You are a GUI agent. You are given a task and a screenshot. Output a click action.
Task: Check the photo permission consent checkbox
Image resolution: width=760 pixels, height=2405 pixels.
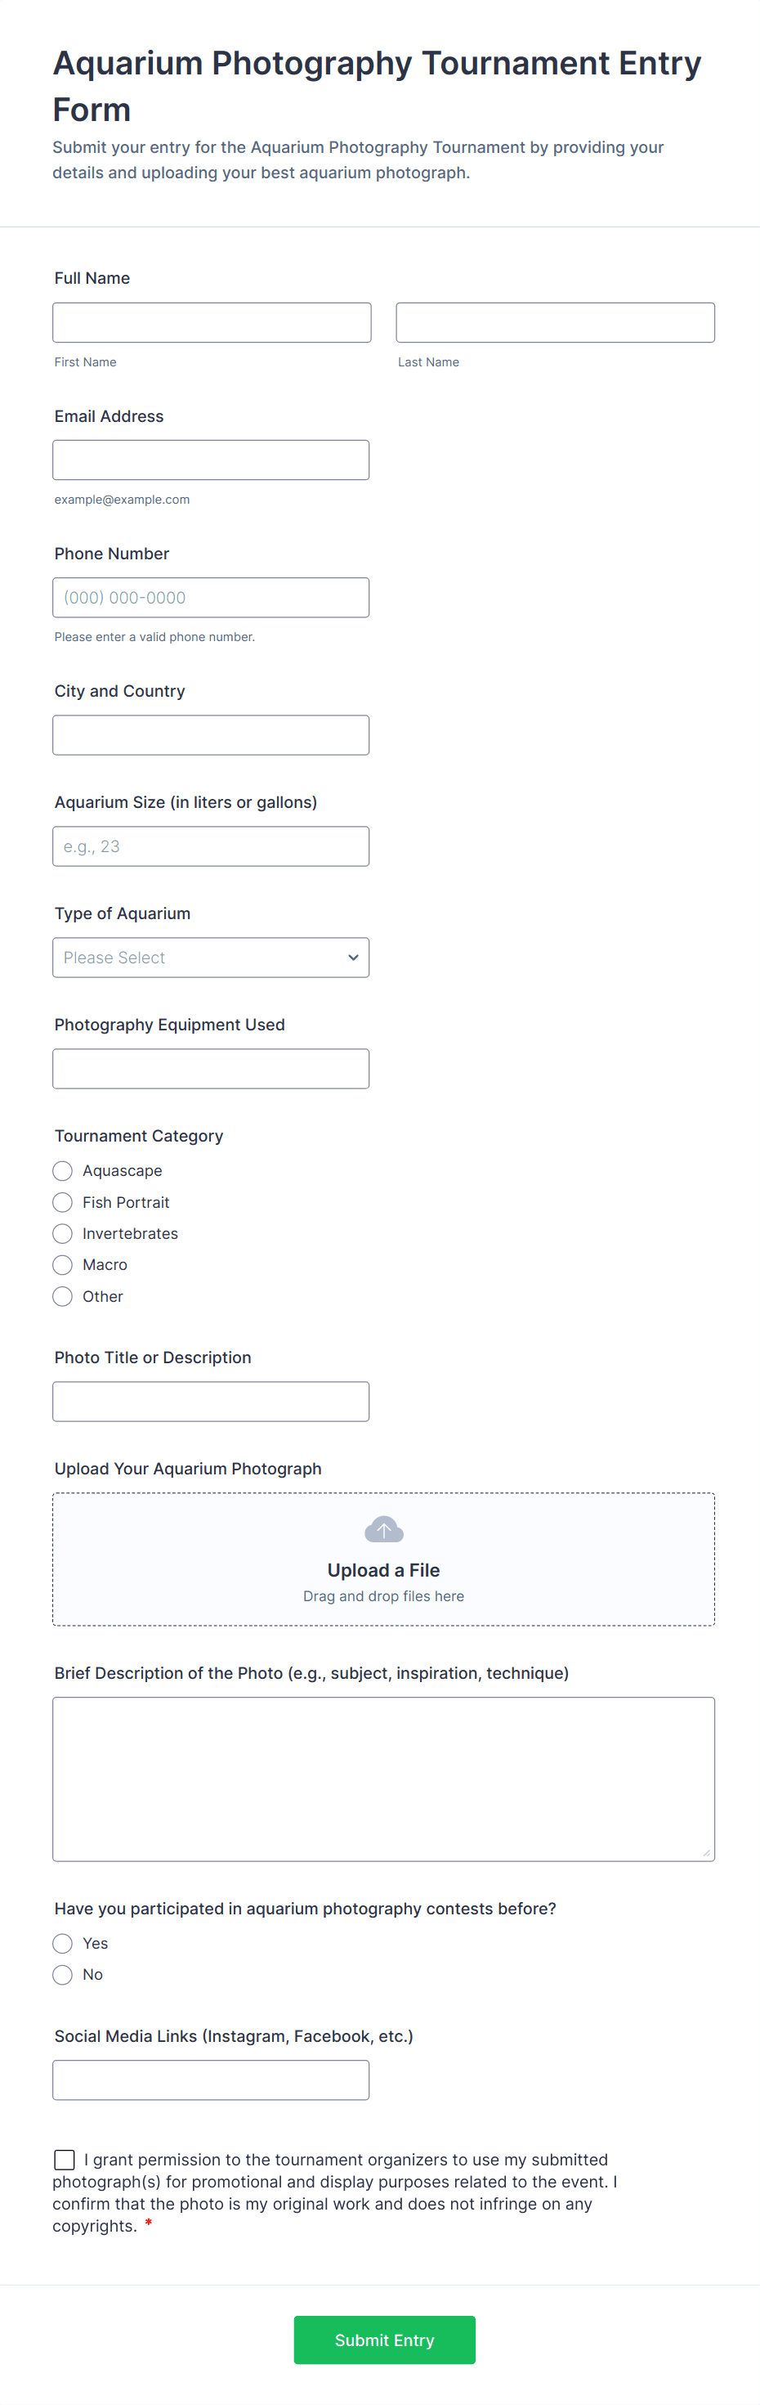coord(65,2160)
